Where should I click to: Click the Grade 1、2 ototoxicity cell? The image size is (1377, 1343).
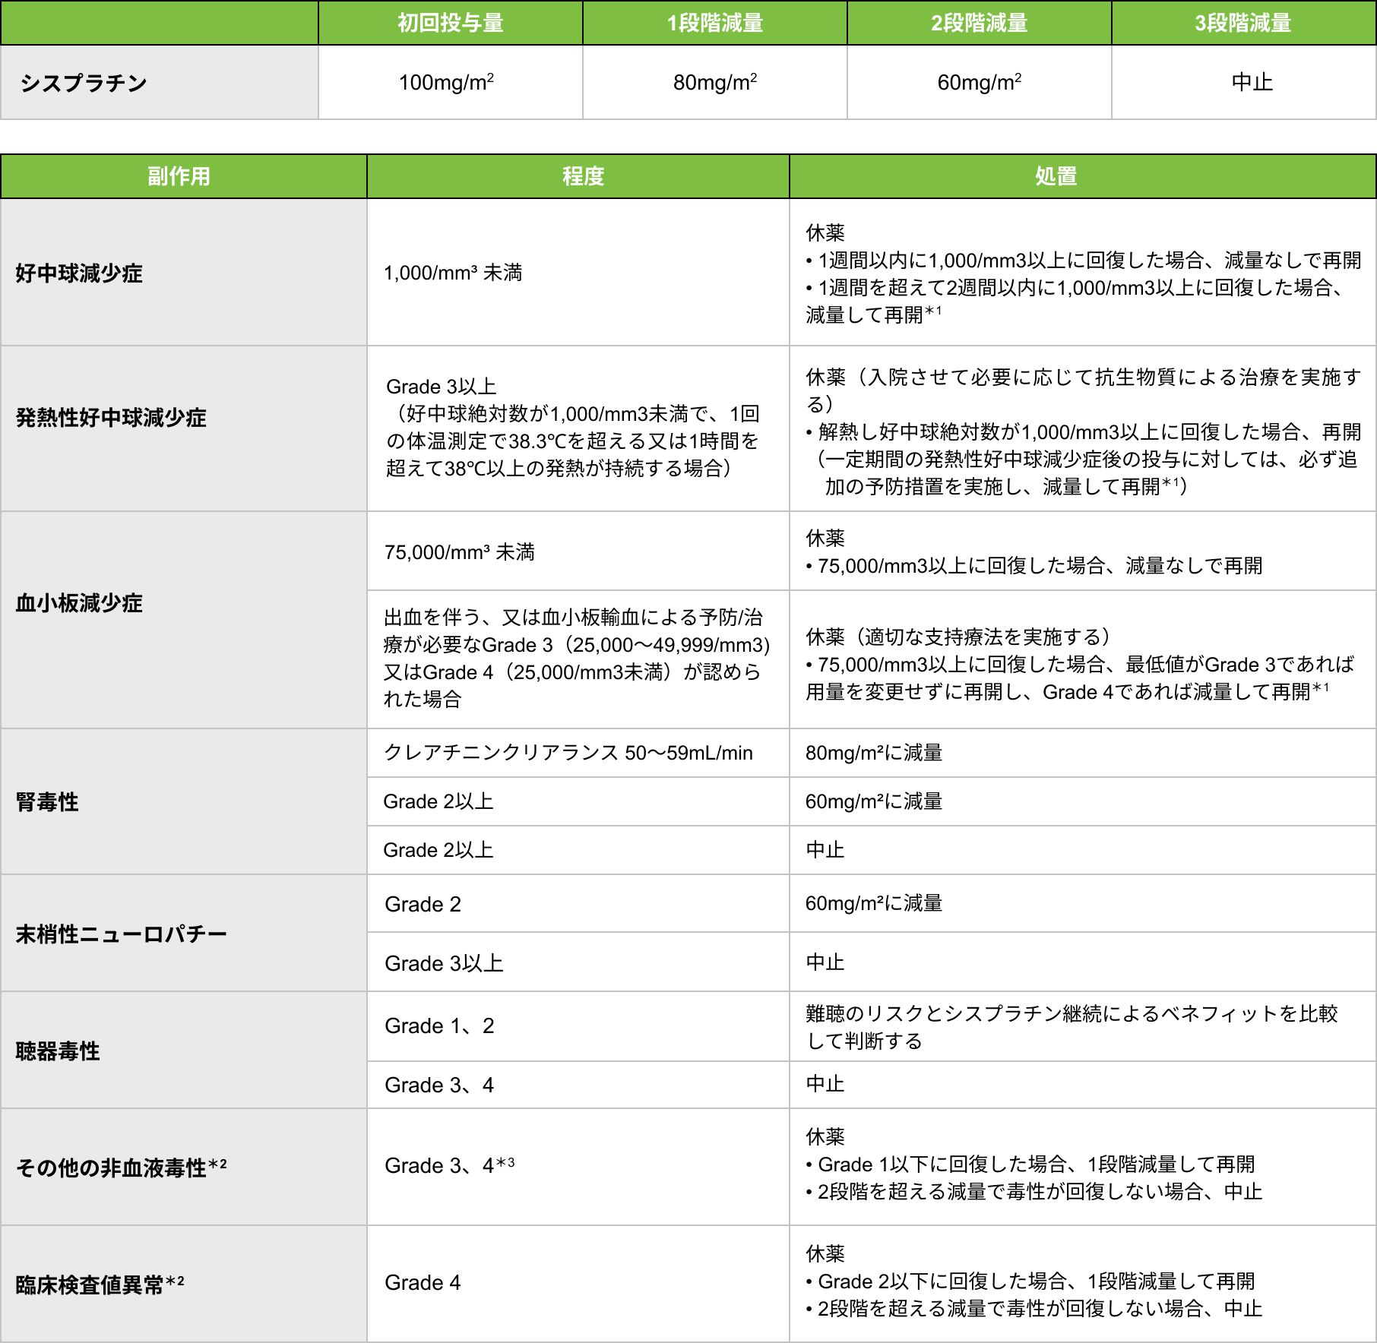[578, 1026]
